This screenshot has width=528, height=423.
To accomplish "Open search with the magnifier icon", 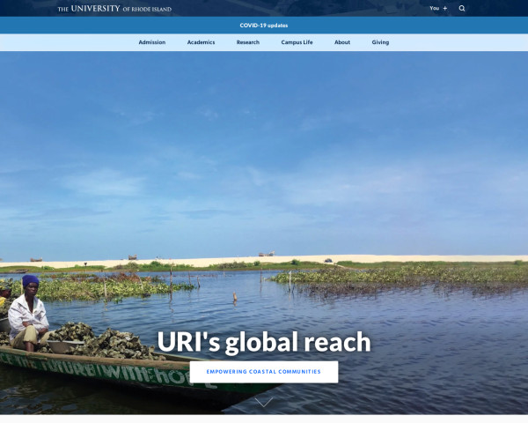I will [x=462, y=8].
